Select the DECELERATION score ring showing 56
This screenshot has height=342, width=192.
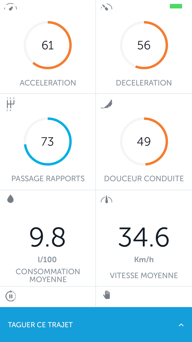(x=144, y=45)
